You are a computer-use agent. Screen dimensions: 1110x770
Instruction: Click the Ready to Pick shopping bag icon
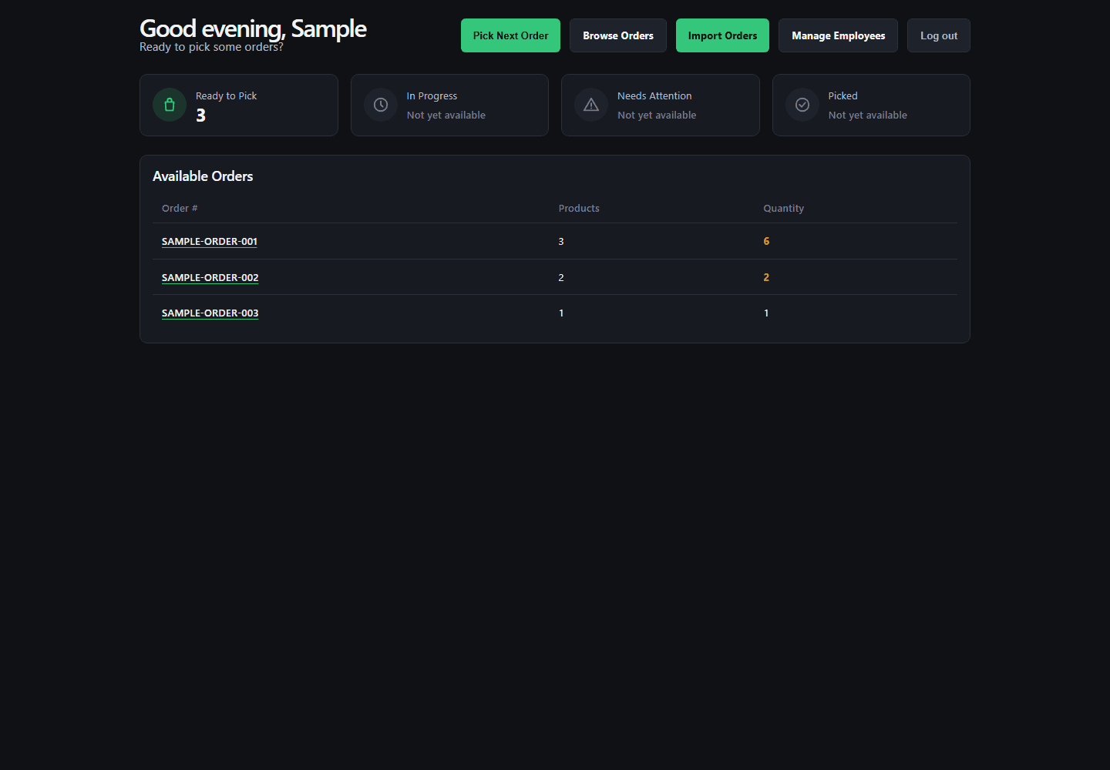[170, 105]
